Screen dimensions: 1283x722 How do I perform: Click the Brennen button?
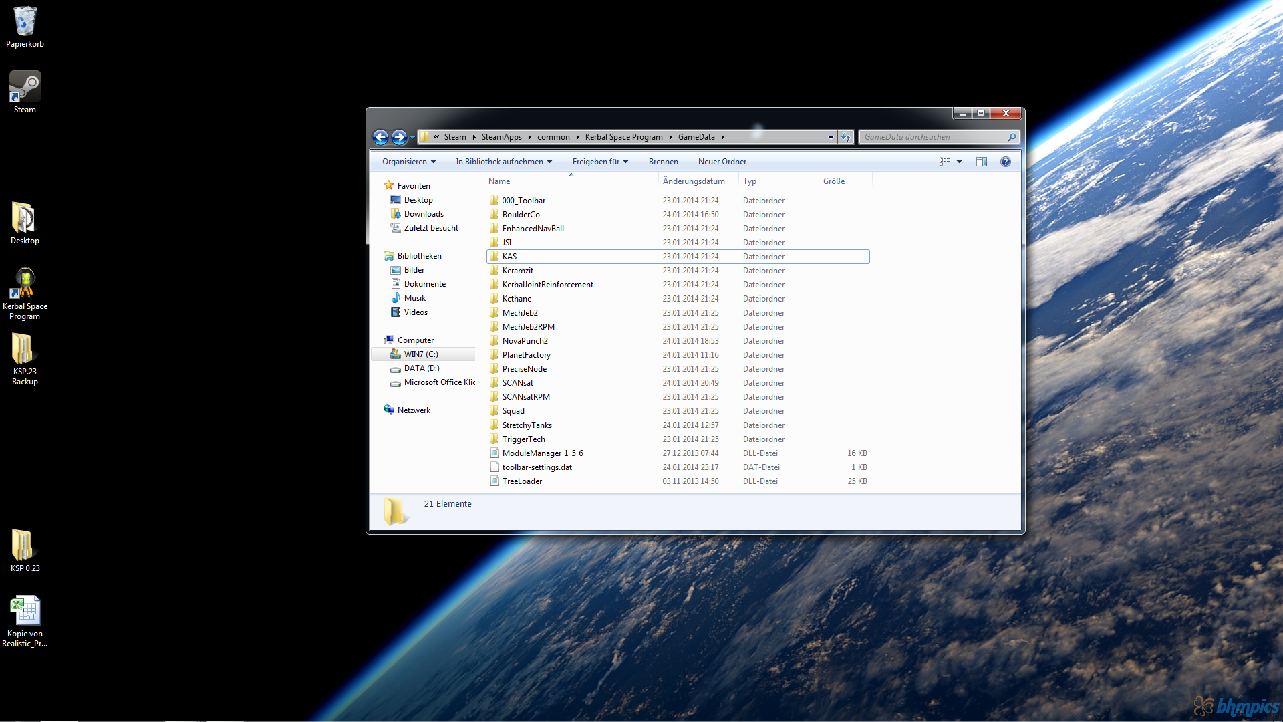[x=663, y=162]
